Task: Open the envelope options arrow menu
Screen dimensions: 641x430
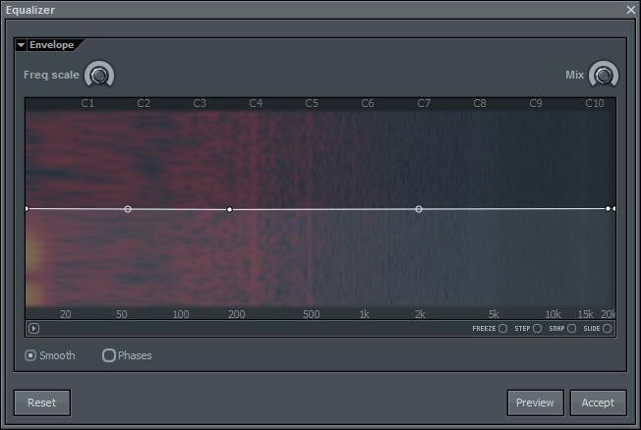Action: (x=34, y=328)
